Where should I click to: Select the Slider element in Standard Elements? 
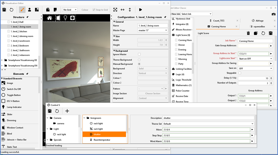coord(10,114)
